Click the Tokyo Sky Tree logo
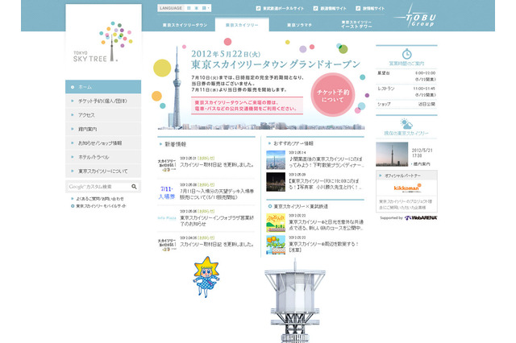Screen dimensions: 516x343 click(103, 42)
